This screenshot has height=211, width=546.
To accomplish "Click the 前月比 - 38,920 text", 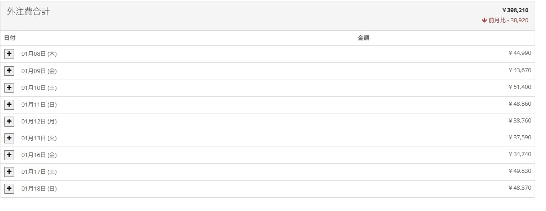I will pyautogui.click(x=508, y=20).
